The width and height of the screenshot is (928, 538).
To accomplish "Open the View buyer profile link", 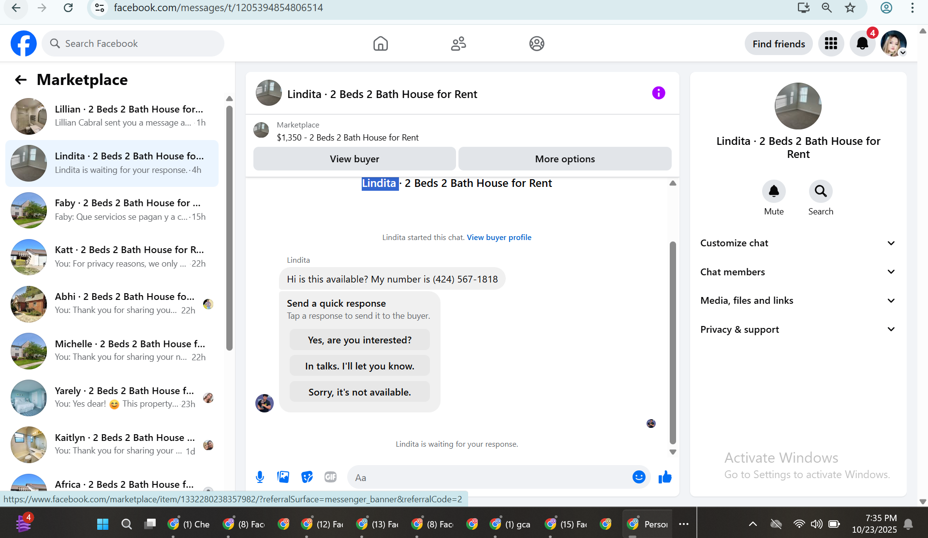I will (x=499, y=237).
